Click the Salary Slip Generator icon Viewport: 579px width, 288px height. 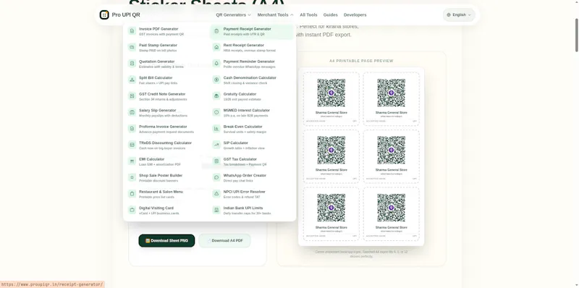132,112
